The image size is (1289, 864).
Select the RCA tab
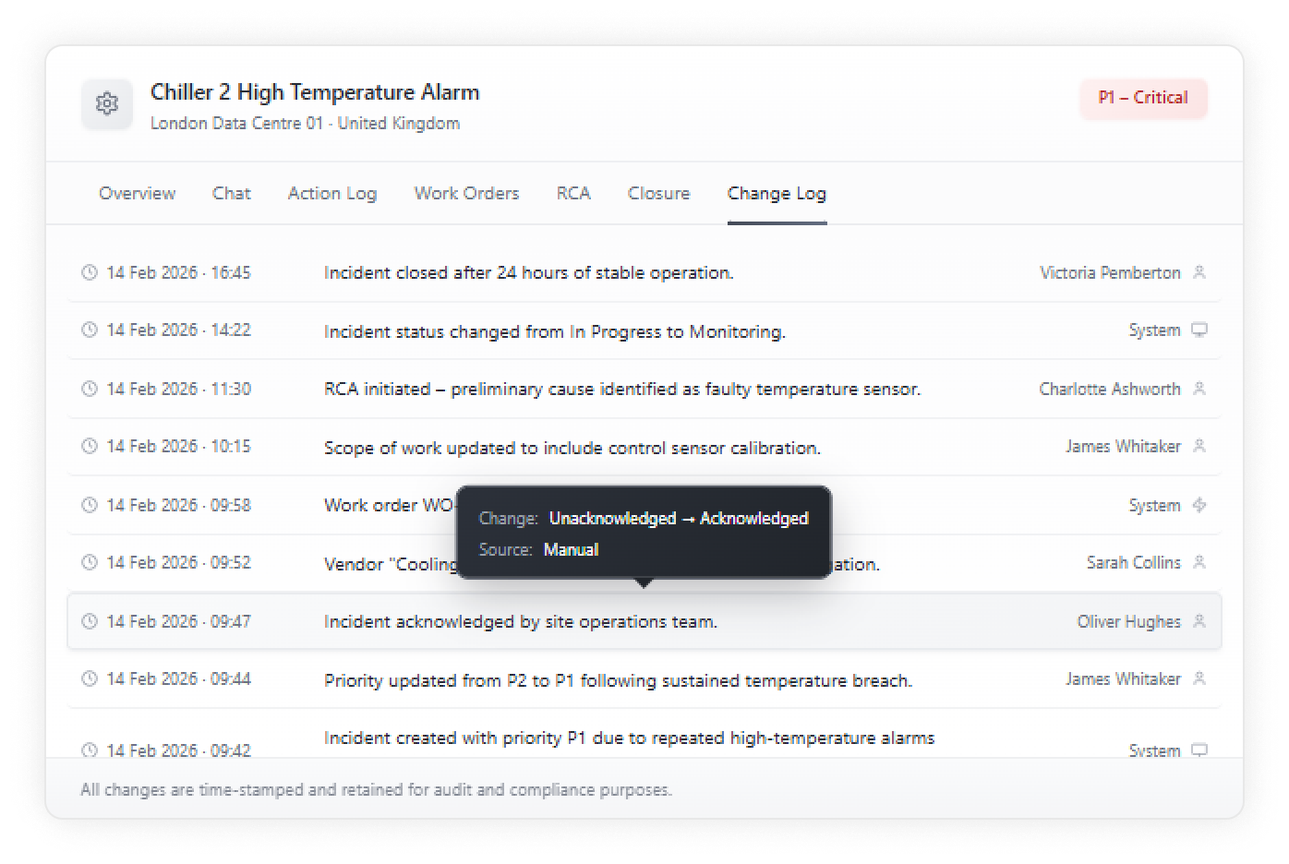coord(573,193)
